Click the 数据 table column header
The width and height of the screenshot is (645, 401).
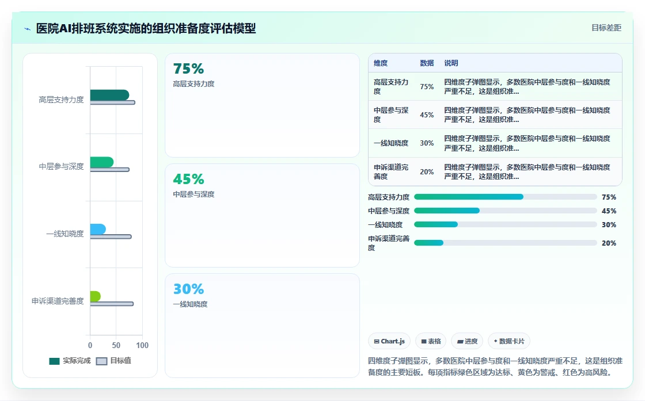tap(427, 63)
